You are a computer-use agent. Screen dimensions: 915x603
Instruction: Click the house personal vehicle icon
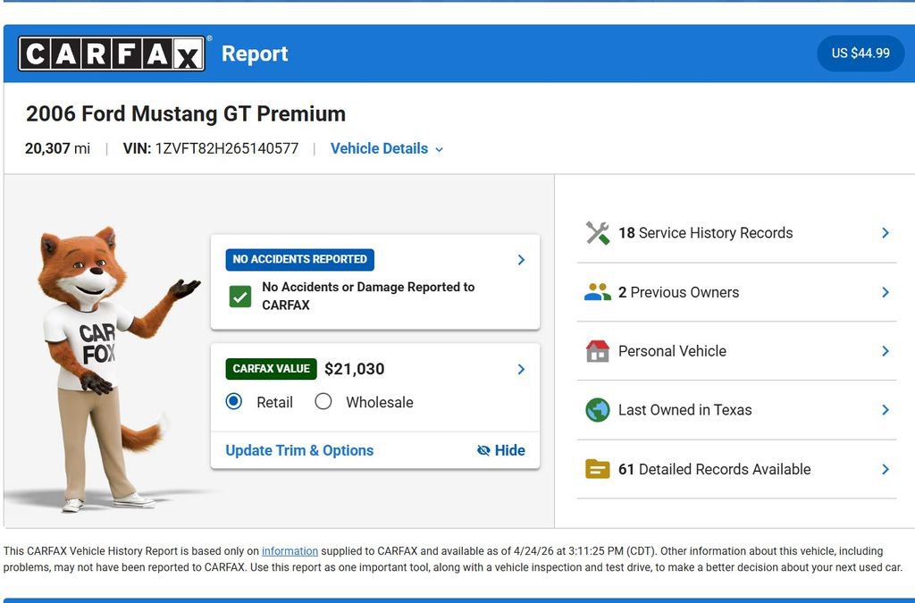coord(598,351)
